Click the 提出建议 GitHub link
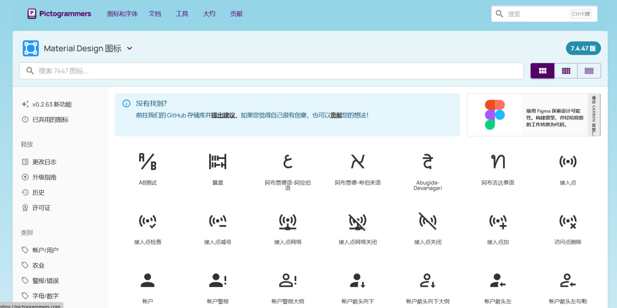This screenshot has height=308, width=617. (223, 115)
